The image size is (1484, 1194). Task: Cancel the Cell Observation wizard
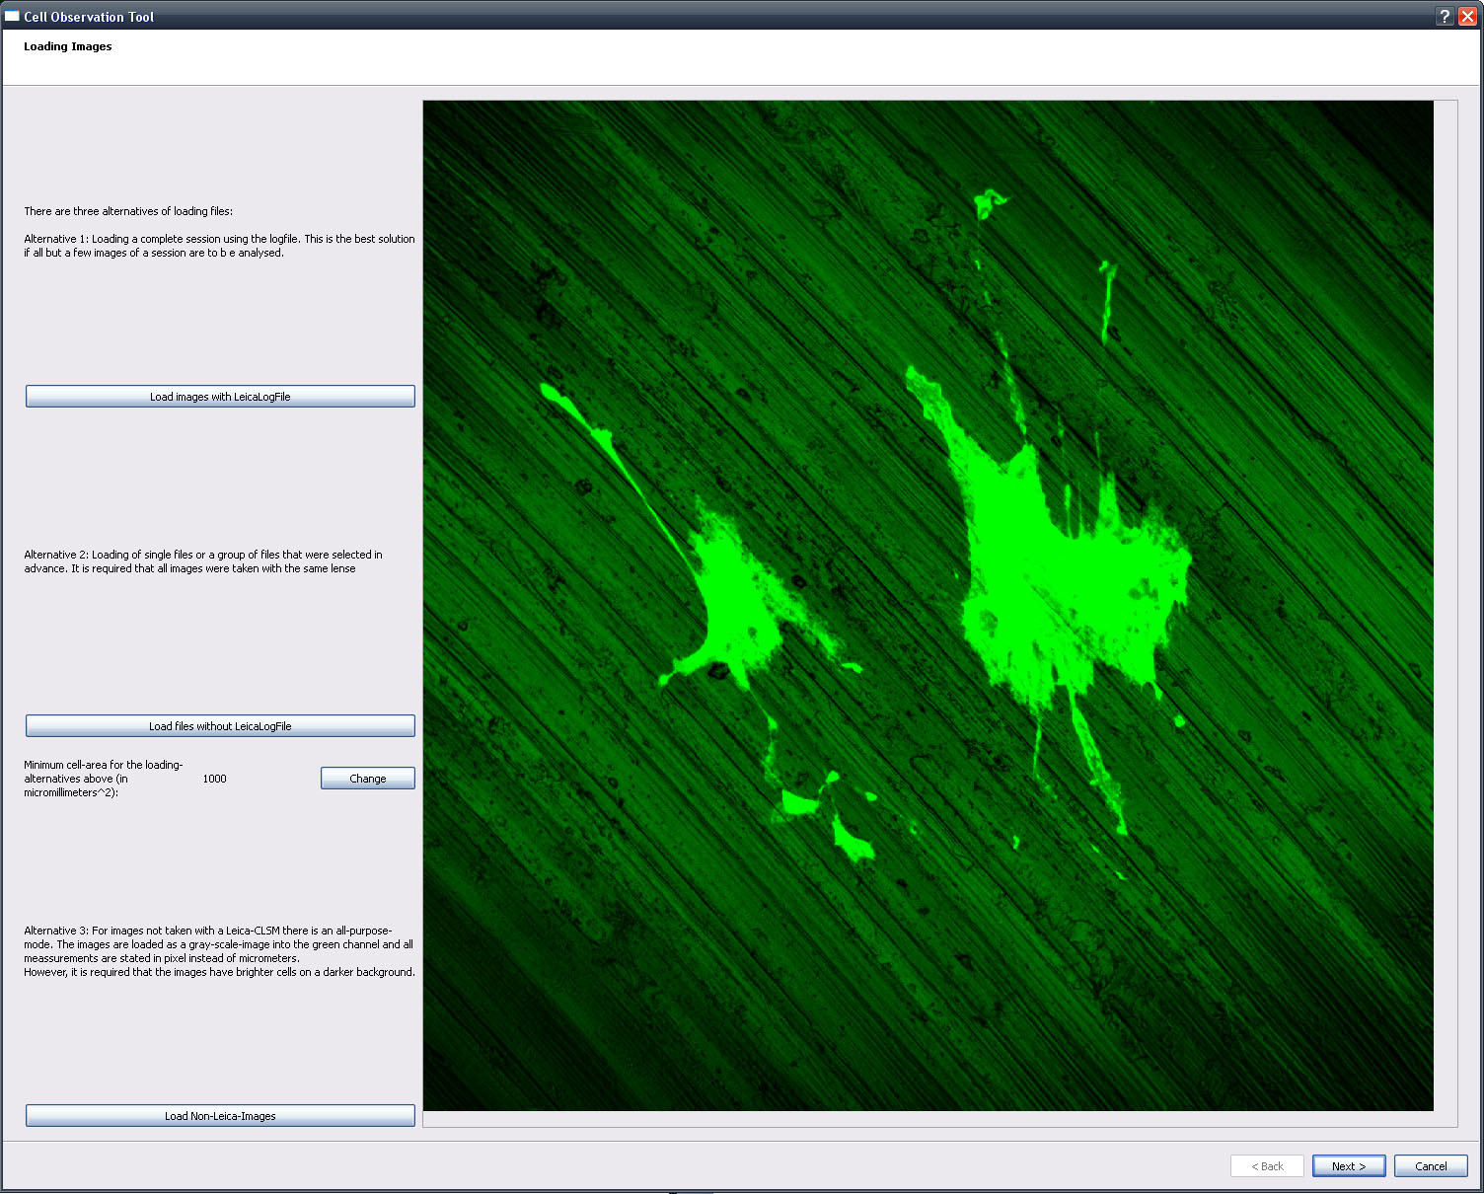click(x=1431, y=1165)
